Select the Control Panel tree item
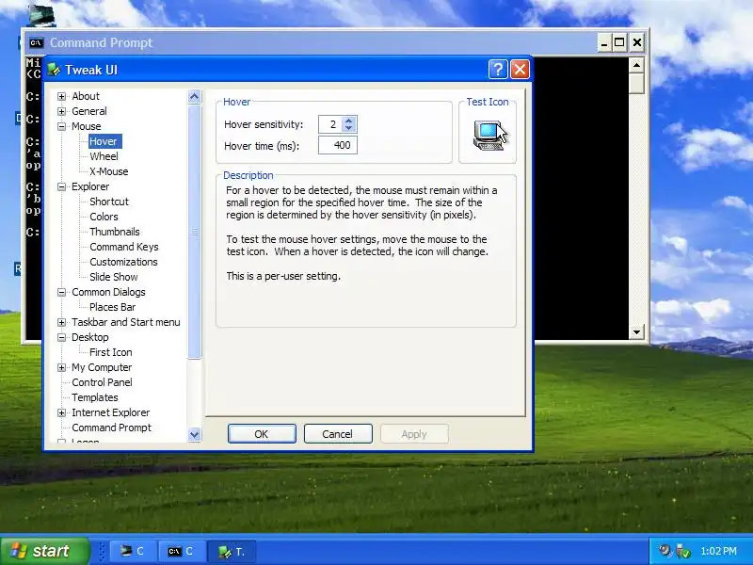The image size is (753, 565). [102, 382]
